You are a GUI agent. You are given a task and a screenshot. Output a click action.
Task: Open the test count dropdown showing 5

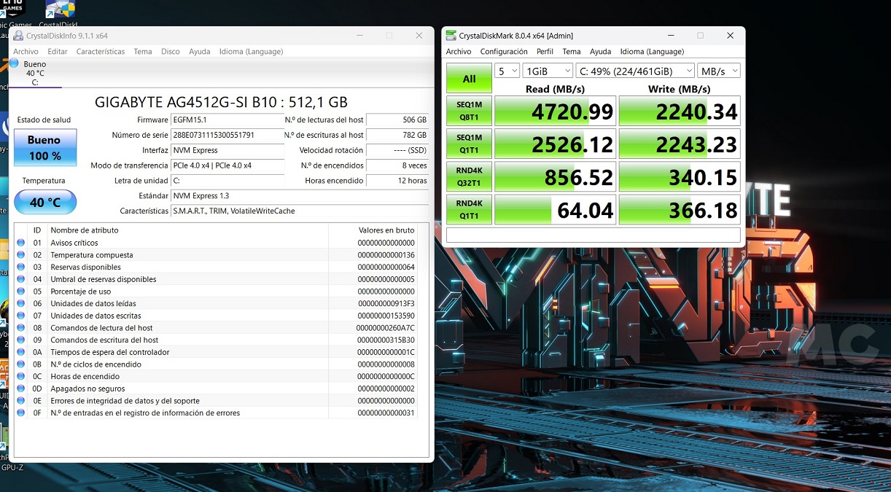(x=507, y=71)
